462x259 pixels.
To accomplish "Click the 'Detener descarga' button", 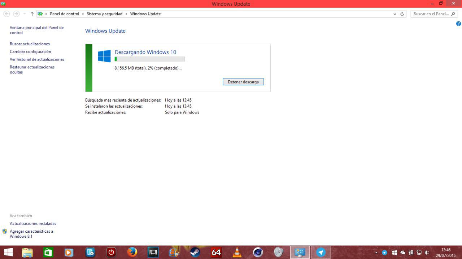I will pyautogui.click(x=243, y=82).
